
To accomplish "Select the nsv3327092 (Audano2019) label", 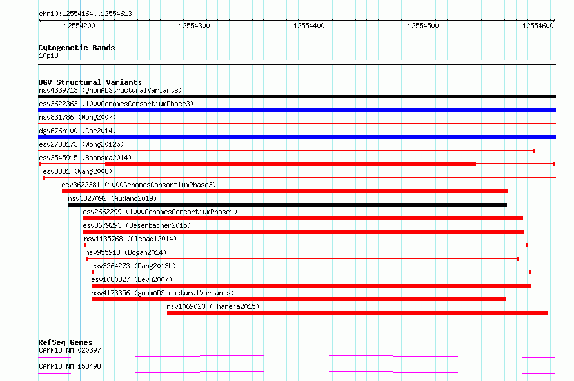I will click(112, 198).
